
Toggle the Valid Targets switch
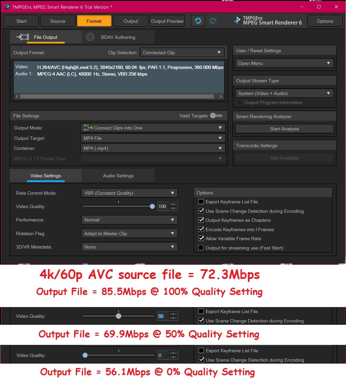pyautogui.click(x=216, y=116)
